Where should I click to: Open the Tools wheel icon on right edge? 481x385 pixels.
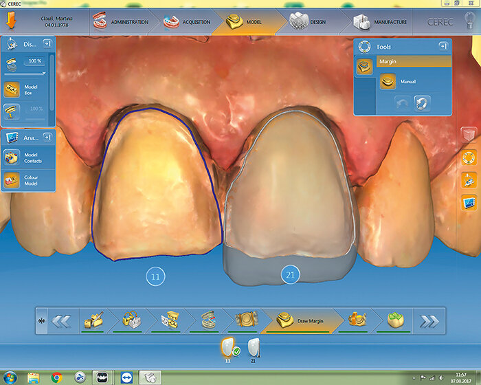point(469,158)
